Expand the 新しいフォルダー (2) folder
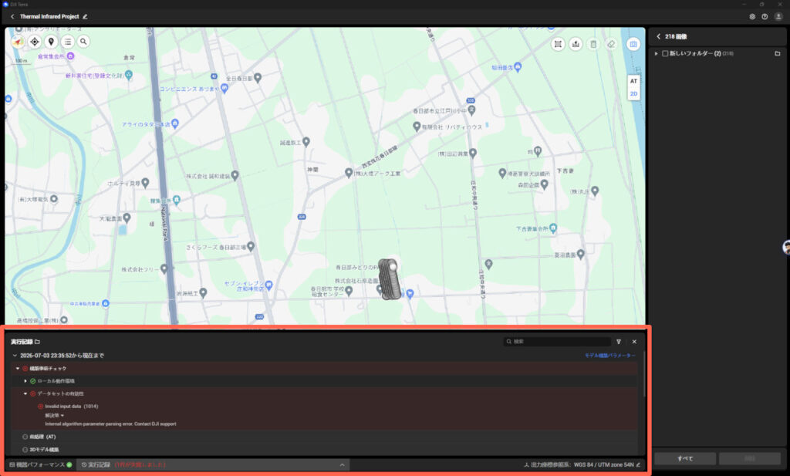Viewport: 790px width, 476px height. point(656,53)
